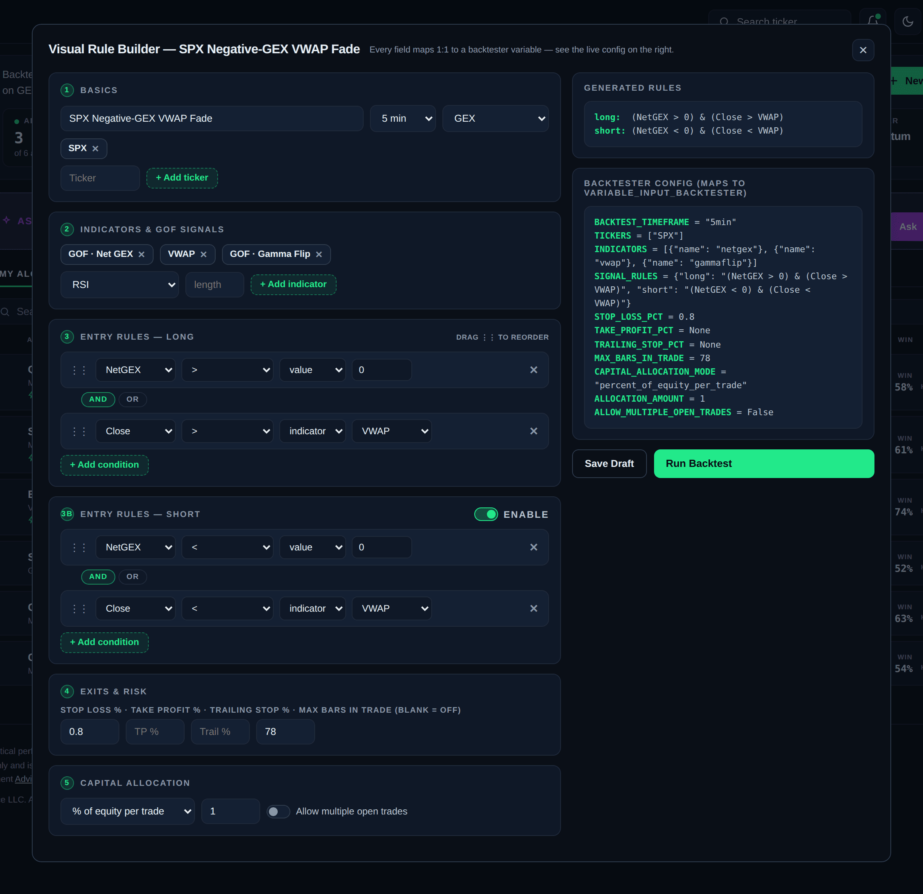Remove the VWAP indicator chip
Image resolution: width=923 pixels, height=894 pixels.
(203, 254)
